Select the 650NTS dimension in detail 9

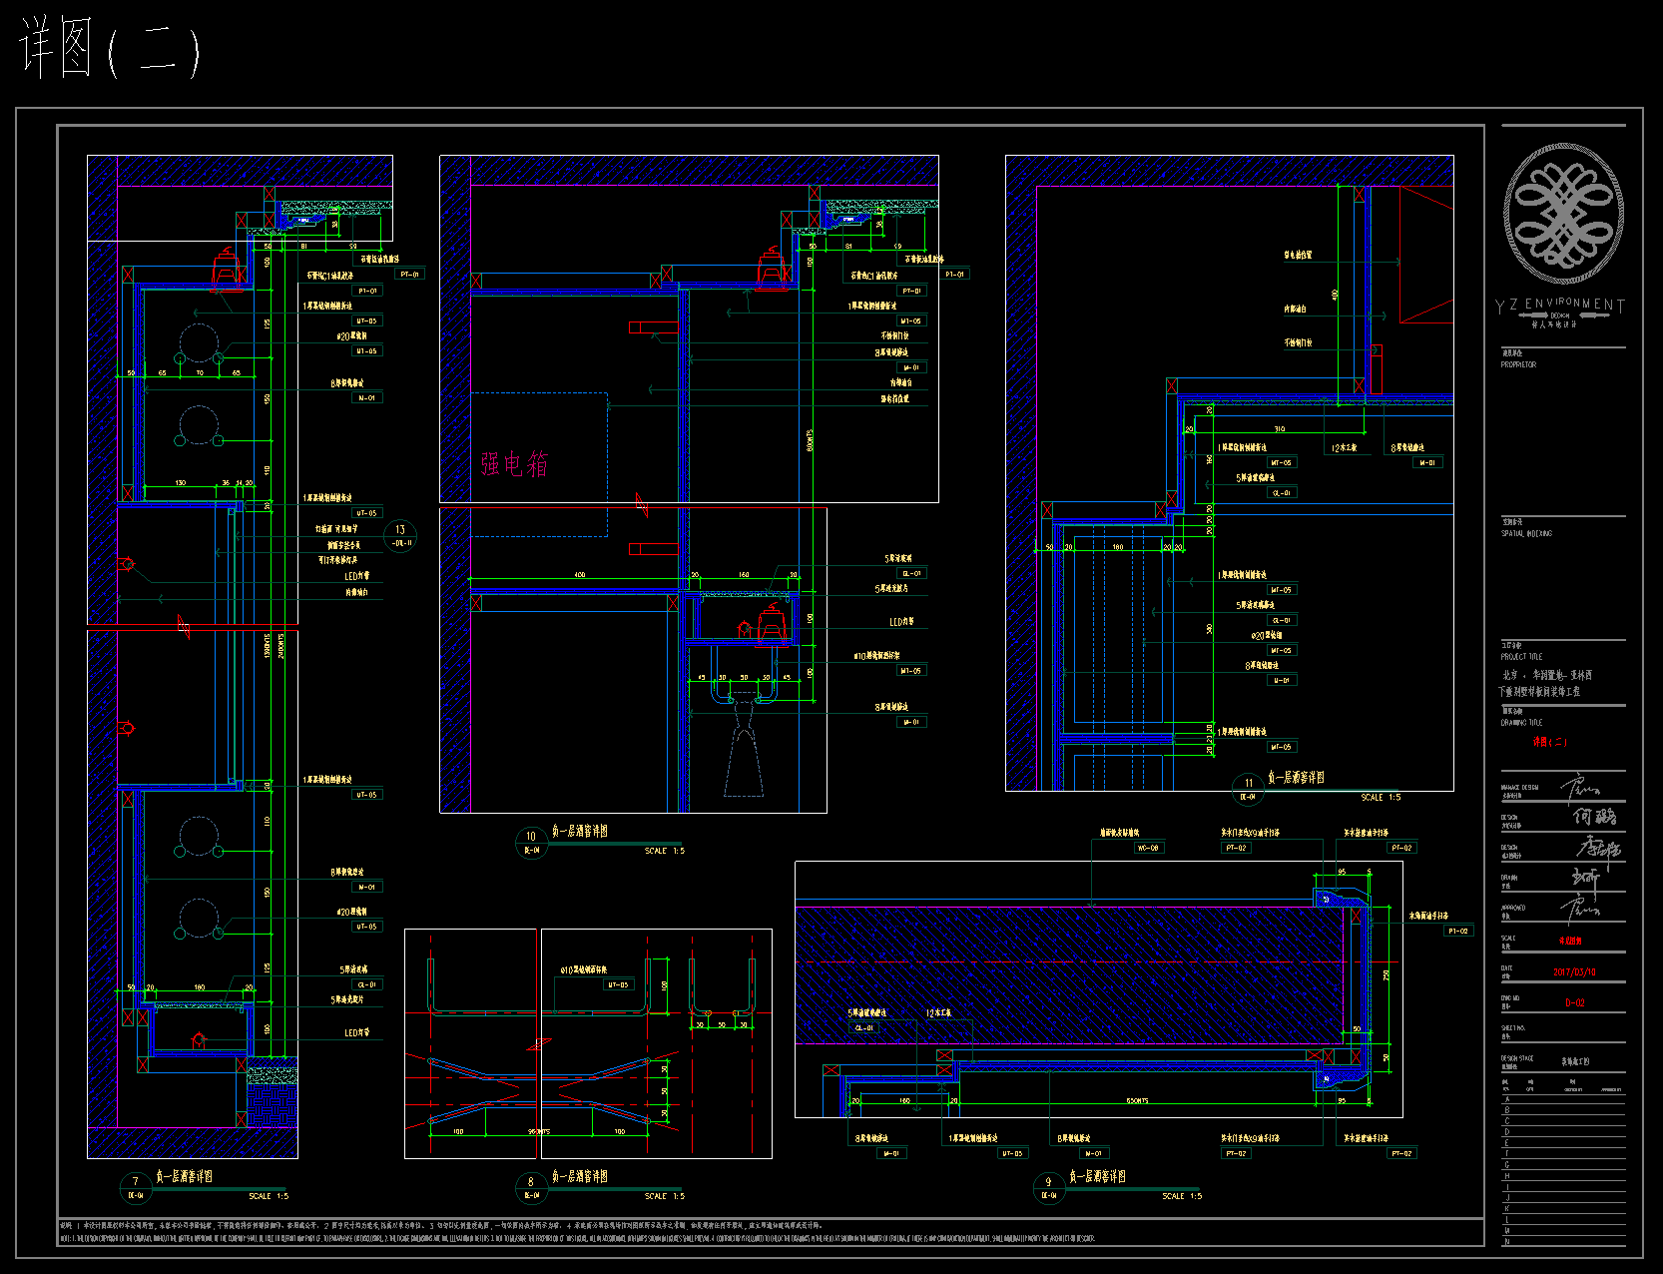pos(1137,1100)
